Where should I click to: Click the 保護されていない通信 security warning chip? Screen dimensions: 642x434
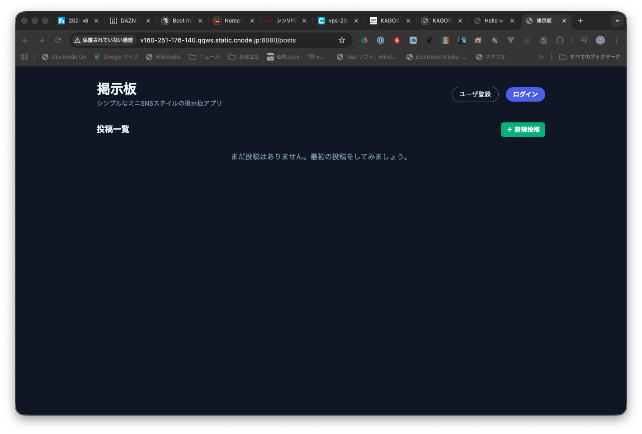(104, 40)
